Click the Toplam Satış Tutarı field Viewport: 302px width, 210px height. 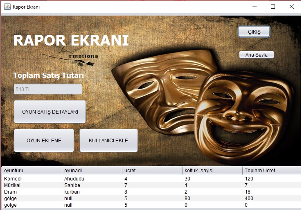[47, 89]
